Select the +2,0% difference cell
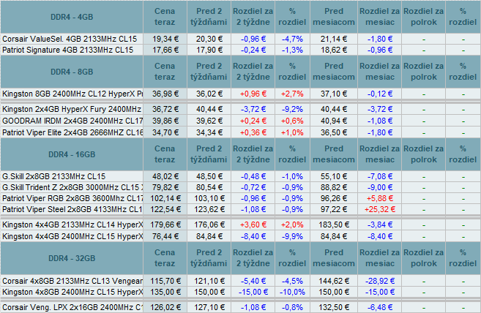Screen dimensions: 481x313 tap(292, 225)
